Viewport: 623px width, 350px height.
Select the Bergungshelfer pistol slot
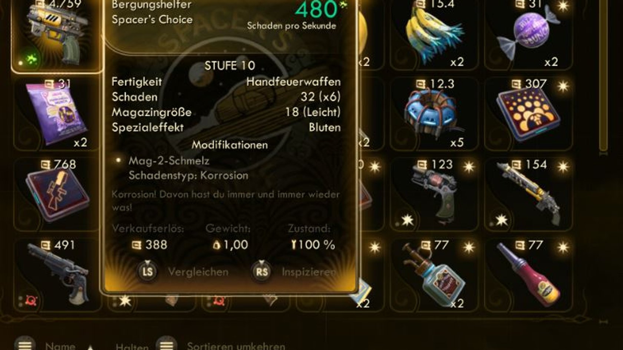point(56,35)
